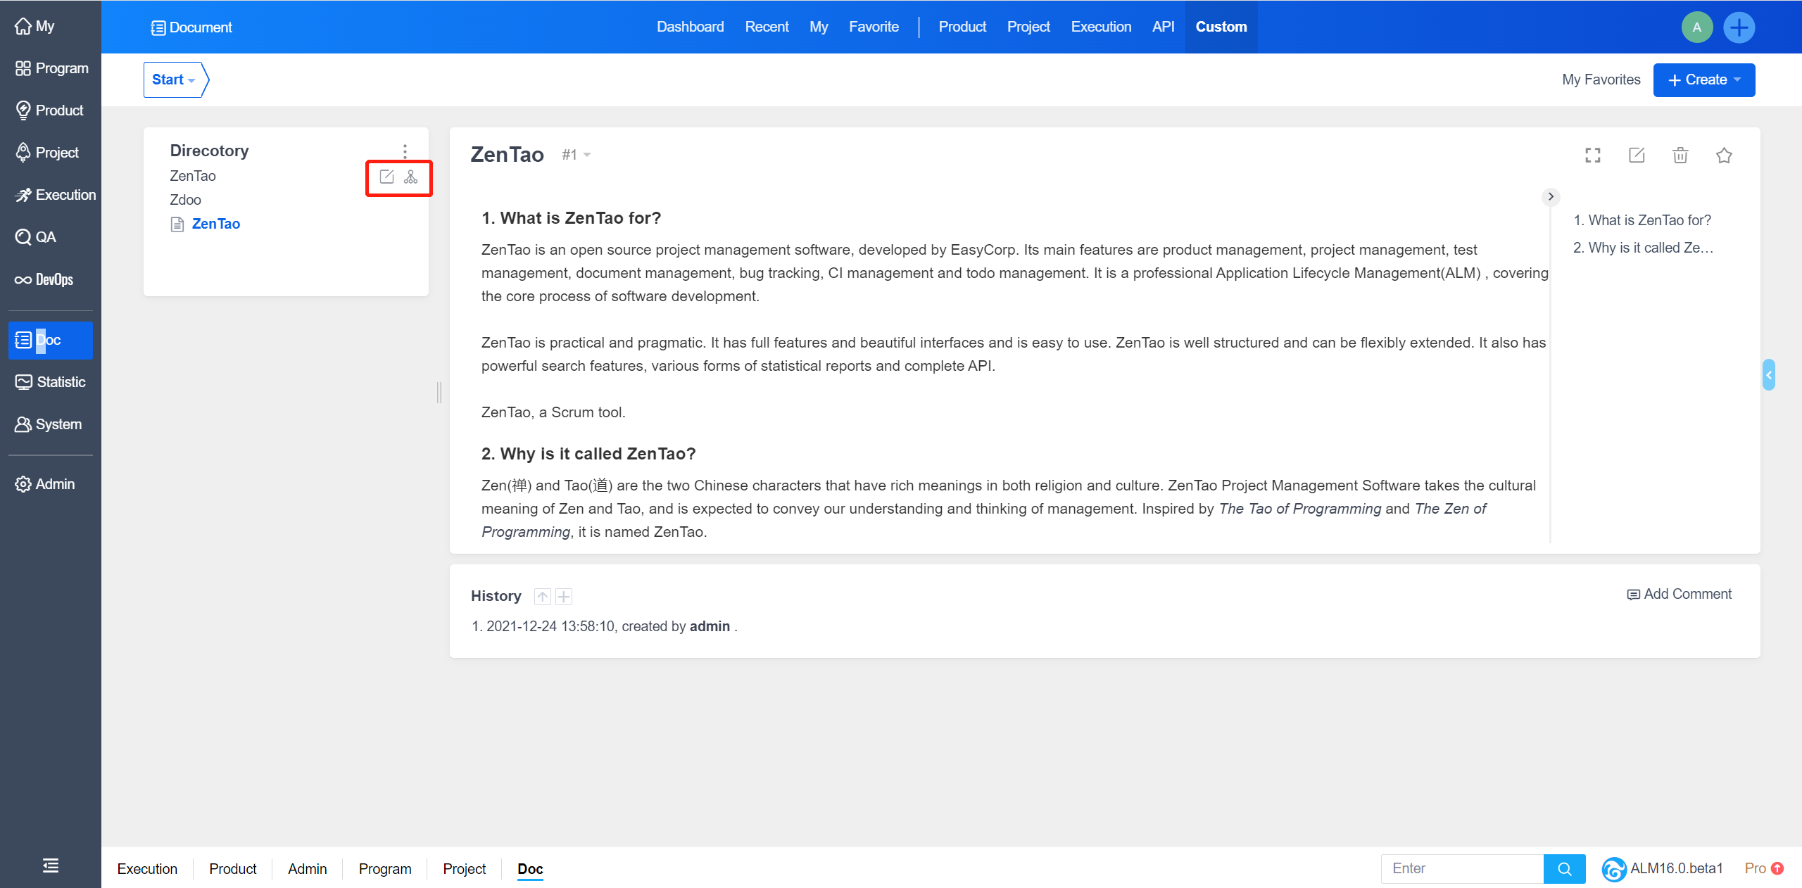1802x888 pixels.
Task: Star the ZenTao document as favorite
Action: coord(1724,155)
